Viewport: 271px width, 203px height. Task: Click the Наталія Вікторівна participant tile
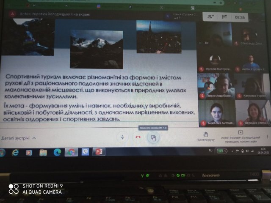[216, 60]
